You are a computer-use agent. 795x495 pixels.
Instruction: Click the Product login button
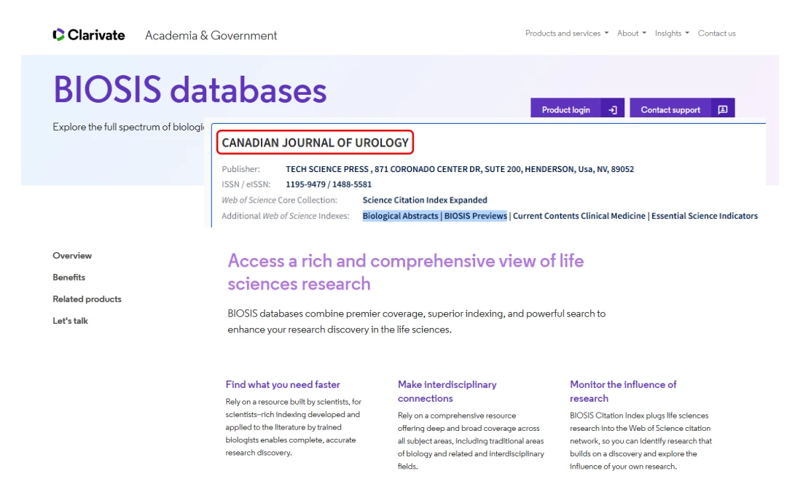pyautogui.click(x=578, y=108)
